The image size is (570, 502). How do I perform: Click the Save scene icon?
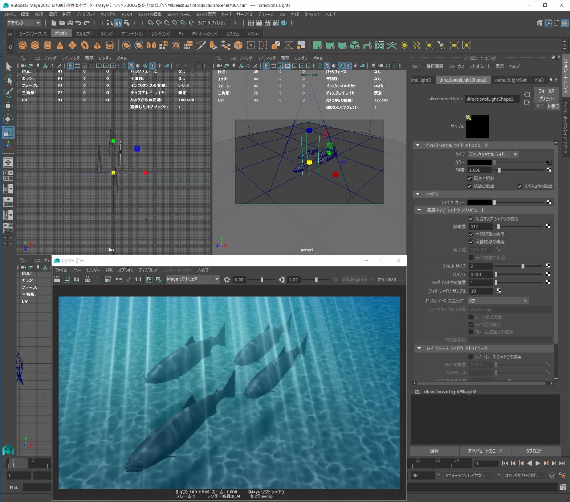click(70, 23)
